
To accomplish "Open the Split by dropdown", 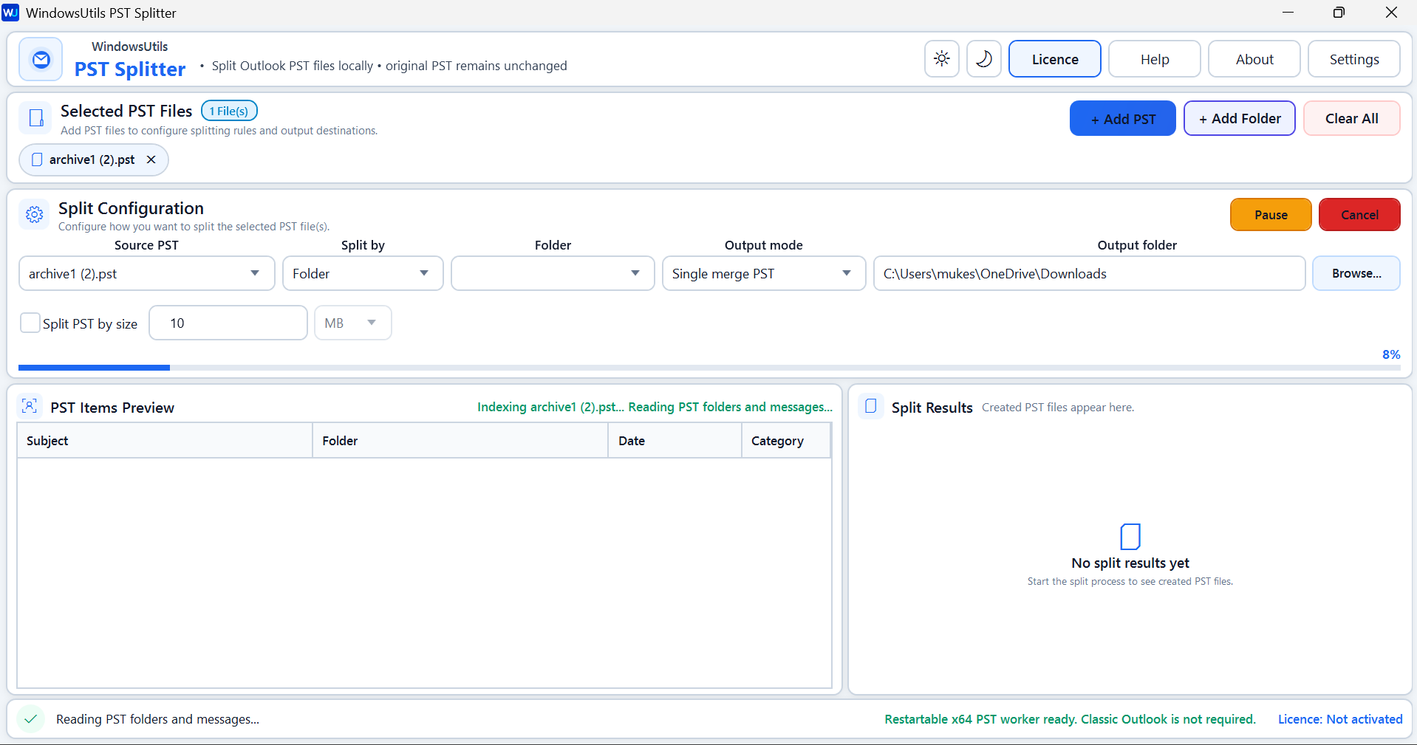I will click(363, 273).
